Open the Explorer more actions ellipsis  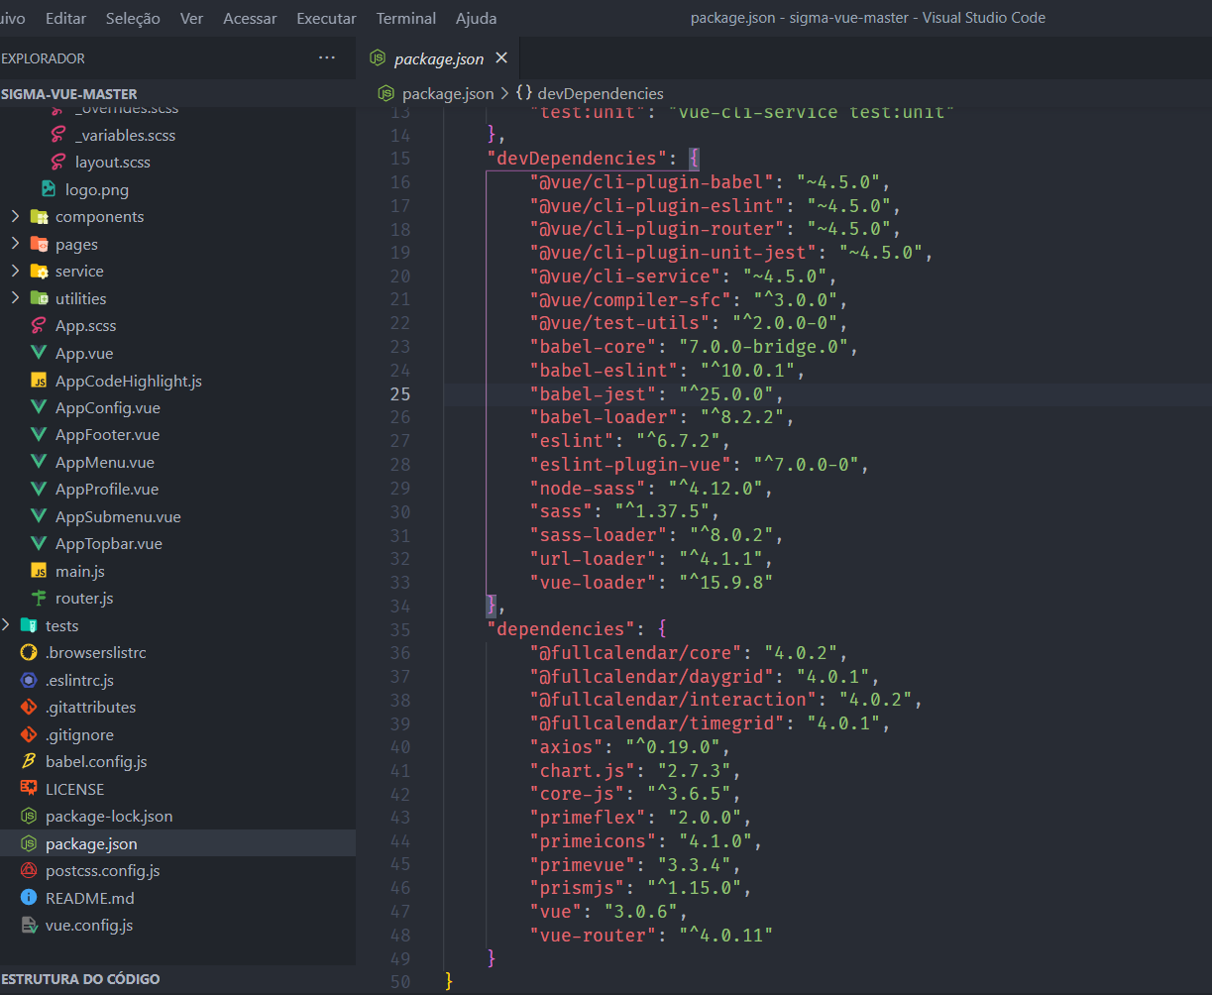click(x=327, y=58)
